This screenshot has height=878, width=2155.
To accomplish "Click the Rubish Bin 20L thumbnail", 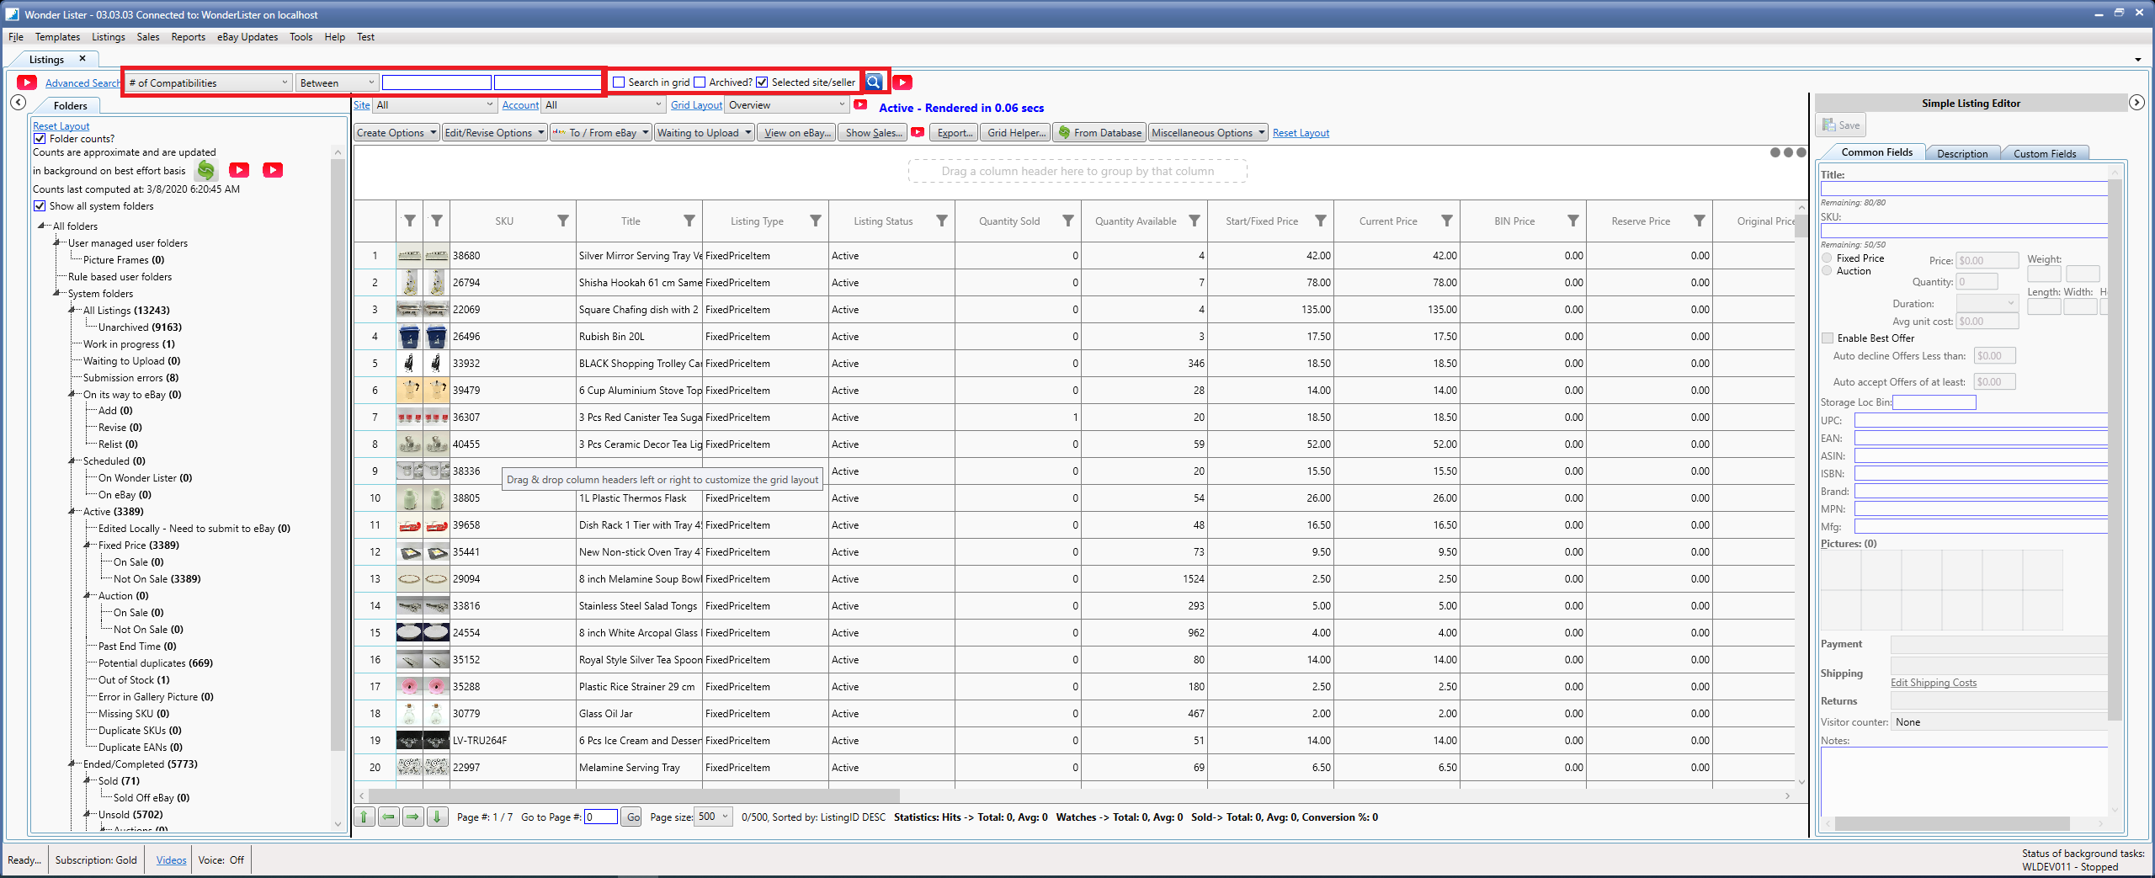I will 409,337.
